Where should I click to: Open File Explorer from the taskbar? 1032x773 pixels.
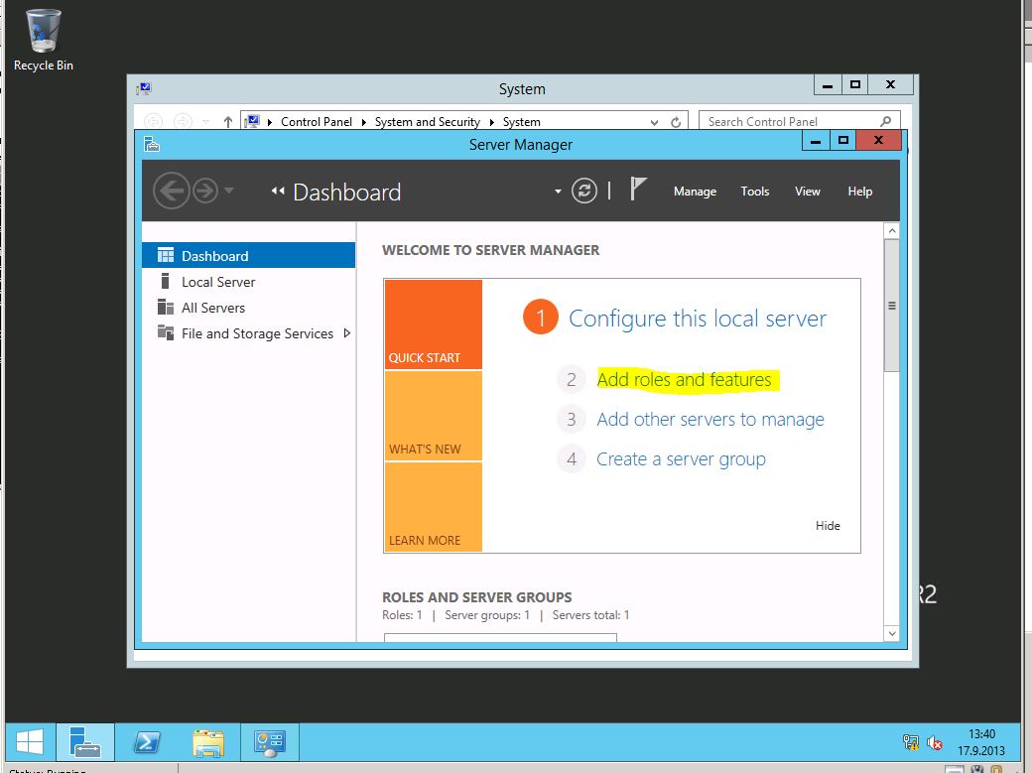coord(208,742)
